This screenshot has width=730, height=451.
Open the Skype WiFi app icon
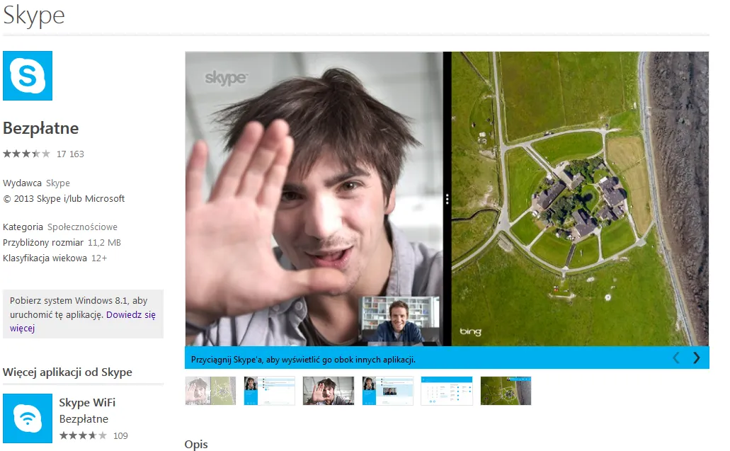[x=28, y=418]
